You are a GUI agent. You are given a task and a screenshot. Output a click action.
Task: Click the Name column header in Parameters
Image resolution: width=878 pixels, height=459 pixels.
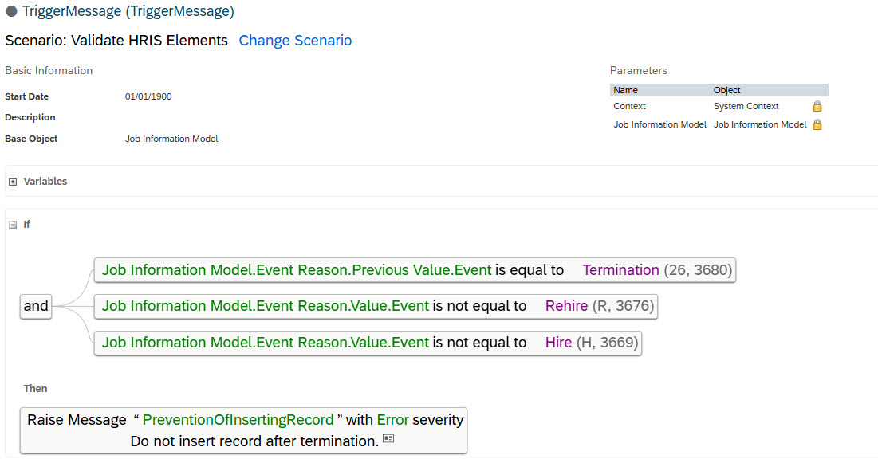[625, 90]
